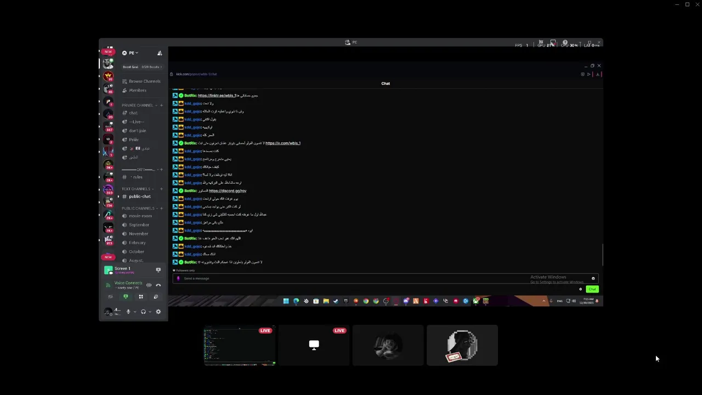Screen dimensions: 702x395
Task: Open Microsoft Edge on streamed taskbar
Action: (x=296, y=301)
